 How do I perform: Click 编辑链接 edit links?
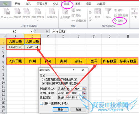79,21
